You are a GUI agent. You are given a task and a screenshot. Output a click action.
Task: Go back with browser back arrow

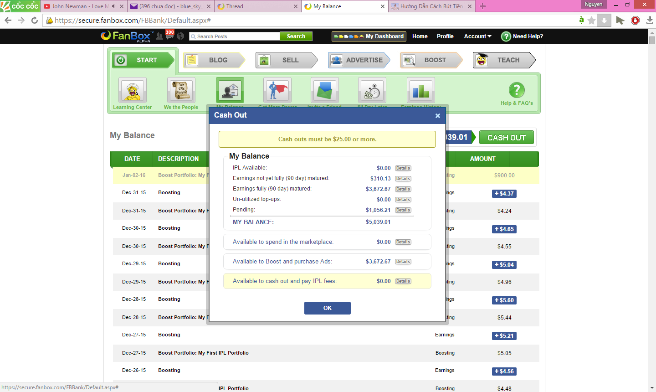(x=8, y=20)
